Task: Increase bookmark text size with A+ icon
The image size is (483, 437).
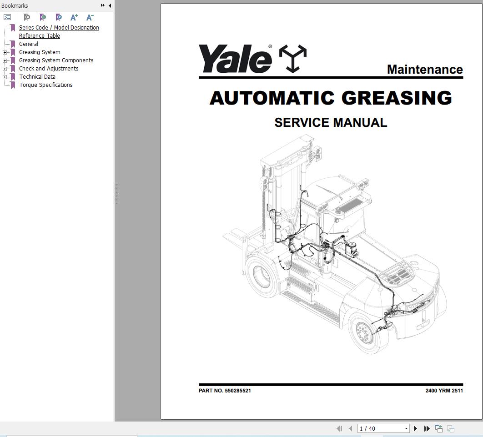Action: [x=74, y=17]
